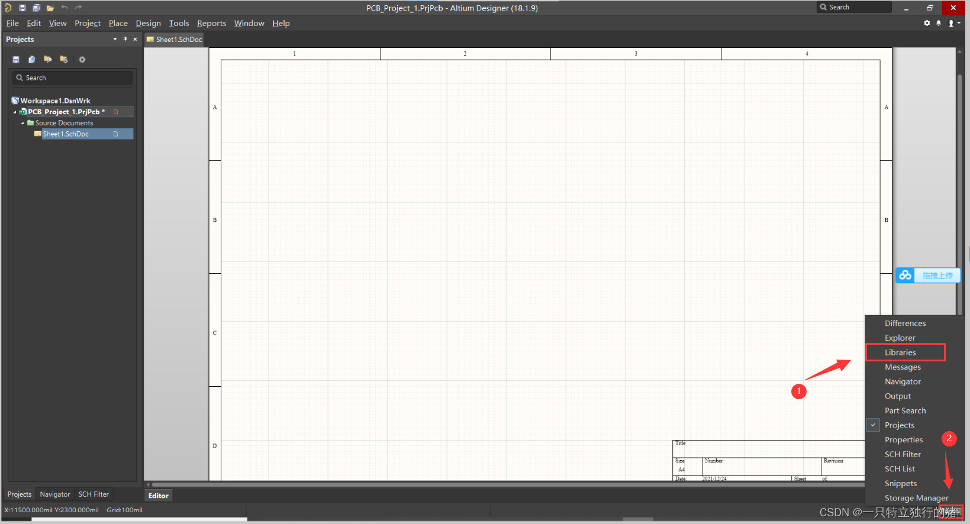970x524 pixels.
Task: Click the Projects panel search field
Action: (72, 77)
